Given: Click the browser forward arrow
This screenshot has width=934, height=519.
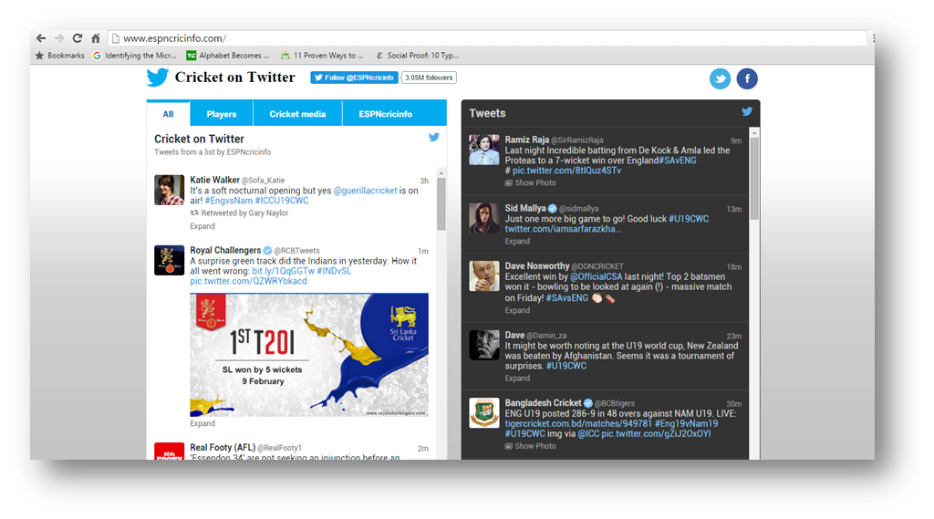Looking at the screenshot, I should tap(59, 38).
